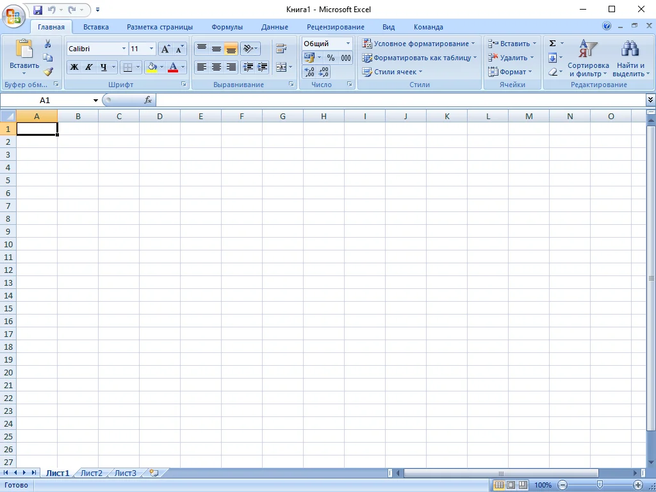This screenshot has height=492, width=656.
Task: Open the Разметка страницы tab
Action: [x=160, y=27]
